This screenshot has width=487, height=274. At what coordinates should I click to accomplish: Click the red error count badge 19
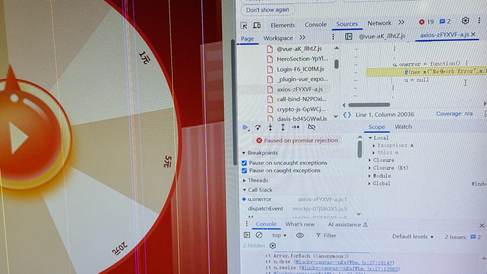[x=426, y=22]
